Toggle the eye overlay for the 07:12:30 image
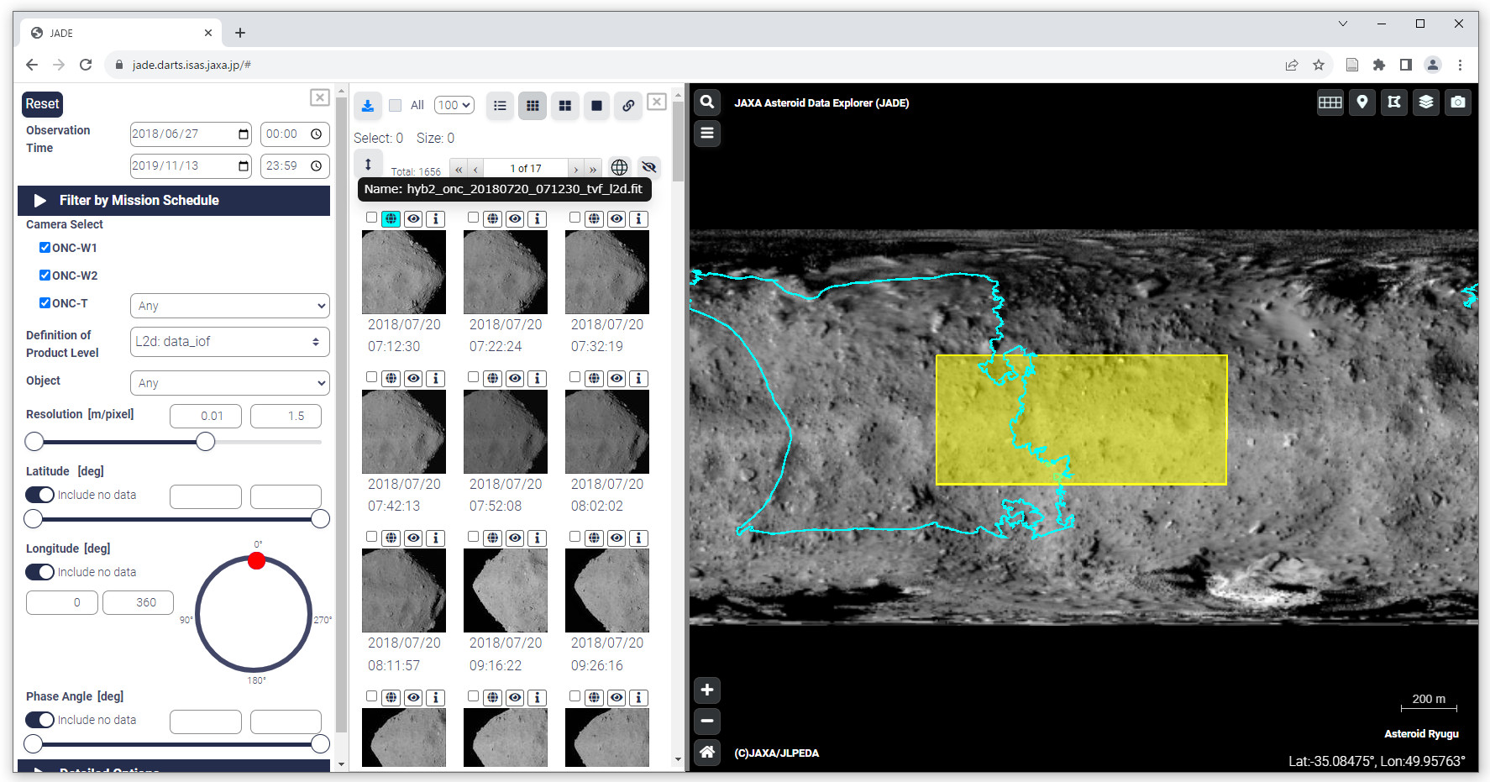Screen dimensions: 1490x782 pos(413,219)
